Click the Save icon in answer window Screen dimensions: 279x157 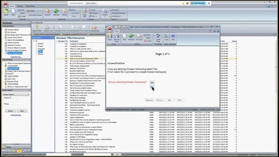[x=110, y=38]
